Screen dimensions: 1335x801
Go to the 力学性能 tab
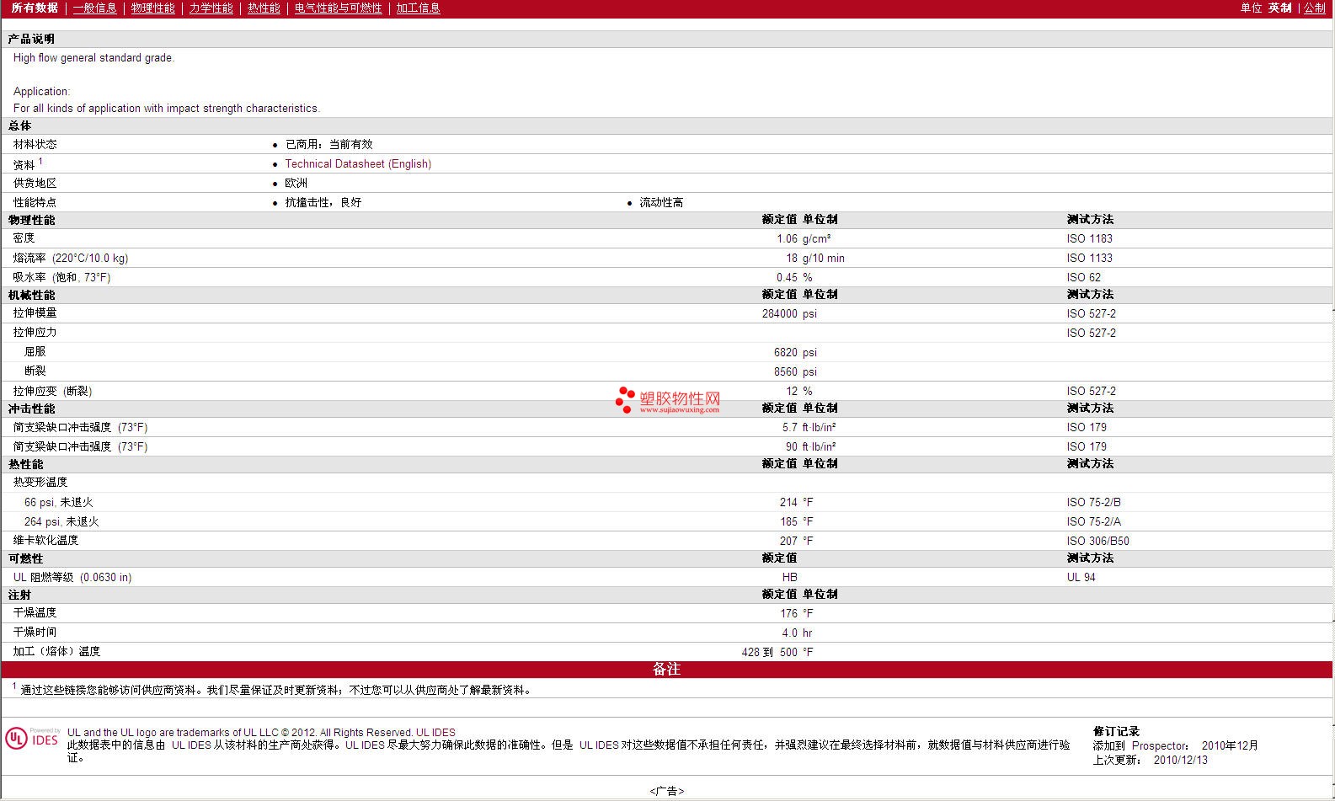[211, 8]
